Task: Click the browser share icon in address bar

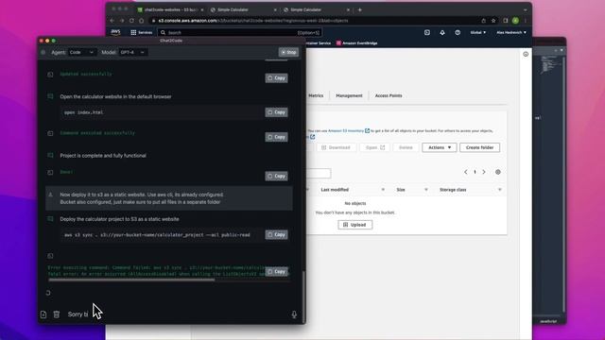Action: 483,21
